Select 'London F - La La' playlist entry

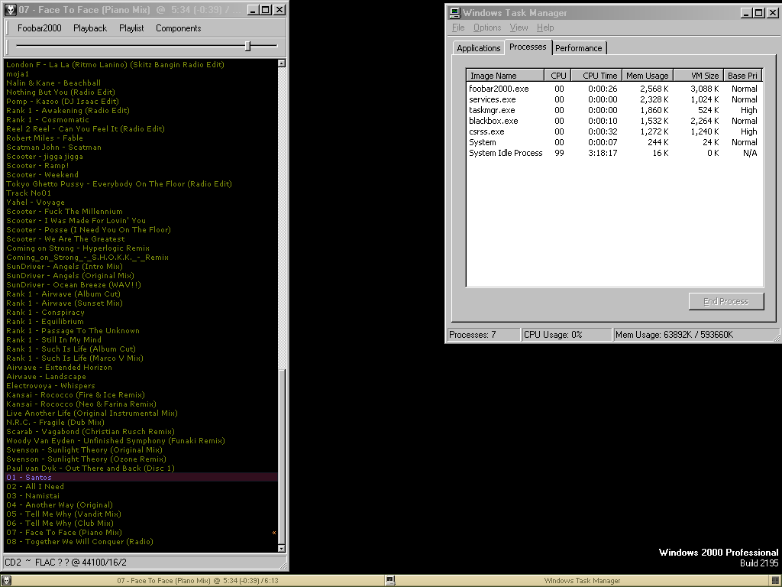[x=141, y=65]
